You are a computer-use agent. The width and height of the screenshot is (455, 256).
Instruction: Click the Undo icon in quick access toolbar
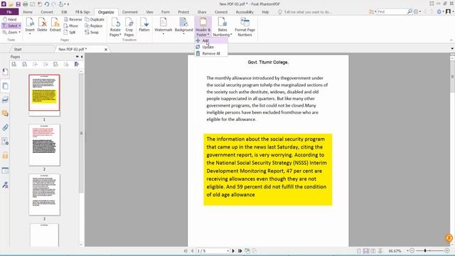coord(46,4)
